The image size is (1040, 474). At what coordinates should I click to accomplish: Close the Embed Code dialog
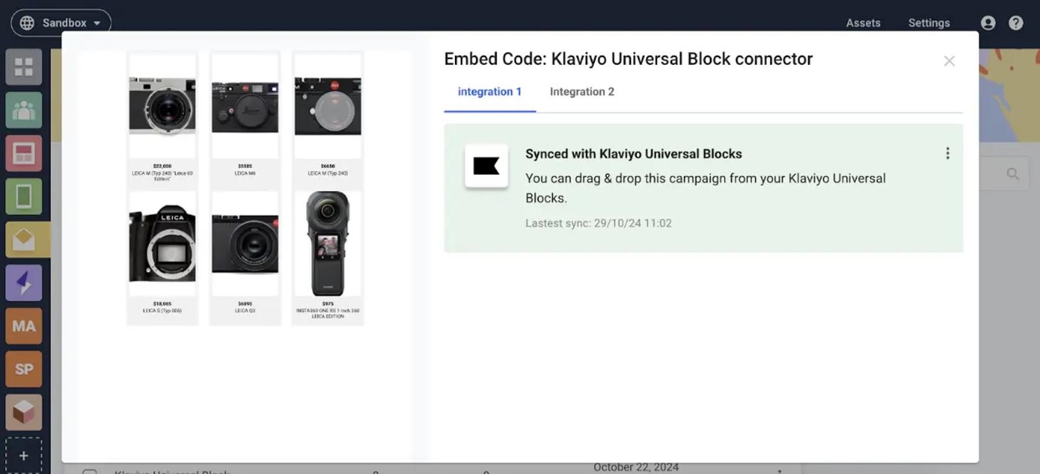coord(950,61)
